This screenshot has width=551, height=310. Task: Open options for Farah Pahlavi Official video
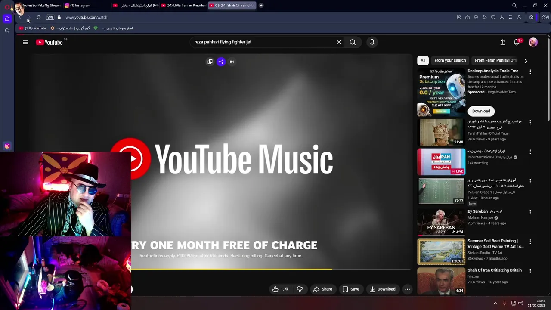530,122
